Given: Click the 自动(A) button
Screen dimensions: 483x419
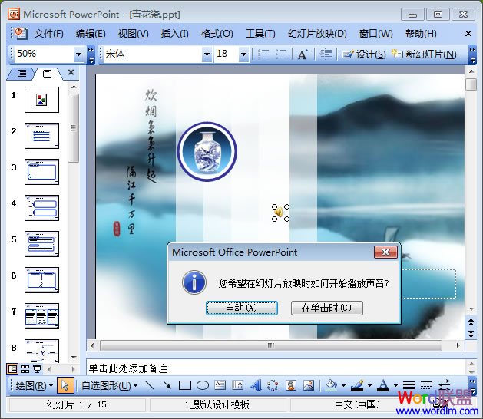Looking at the screenshot, I should coord(241,308).
